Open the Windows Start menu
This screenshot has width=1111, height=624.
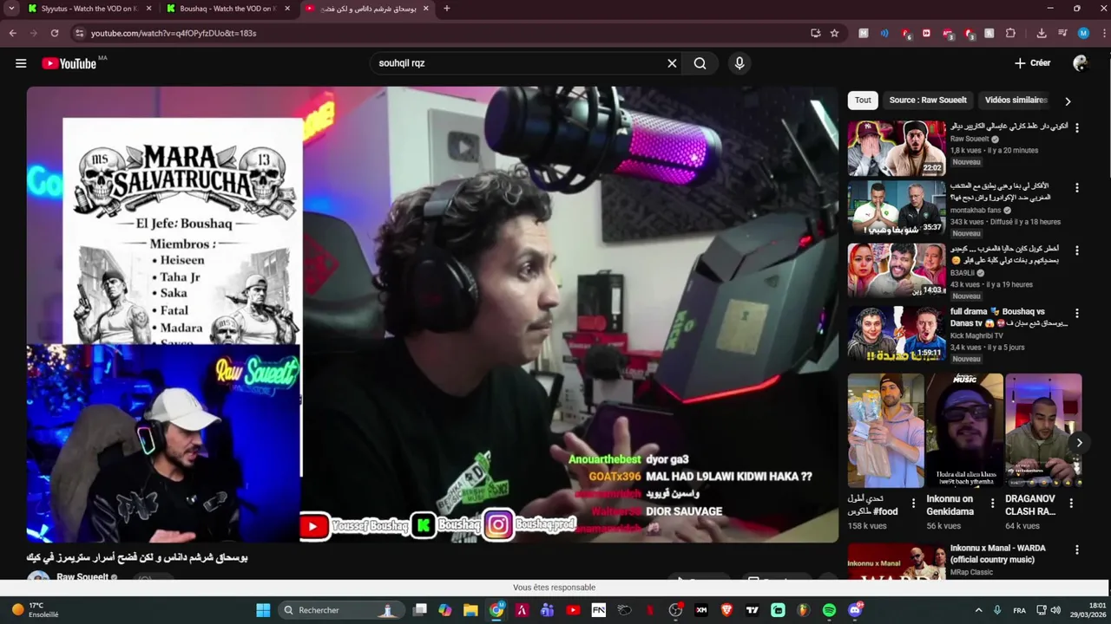[x=263, y=610]
